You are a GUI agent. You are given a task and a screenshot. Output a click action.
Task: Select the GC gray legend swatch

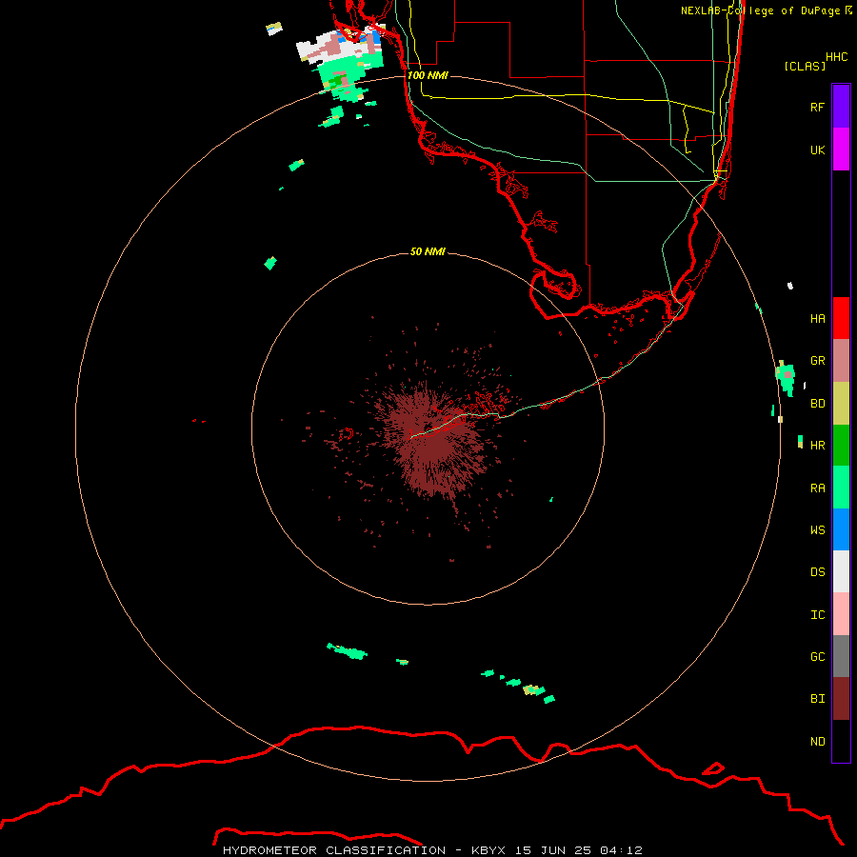[x=841, y=656]
